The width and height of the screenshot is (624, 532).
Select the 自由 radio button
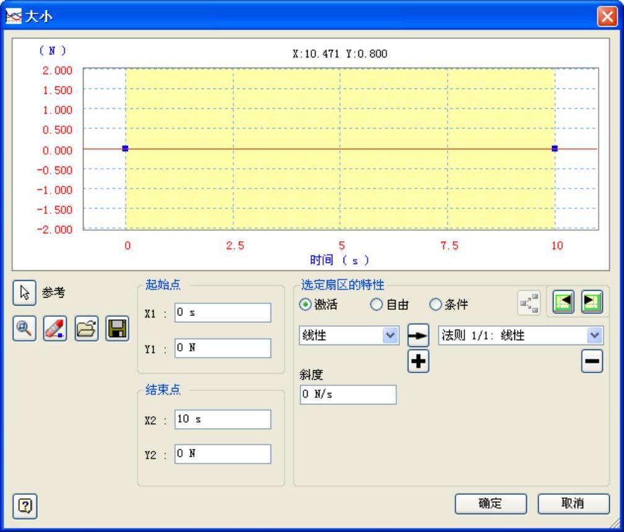pos(375,305)
